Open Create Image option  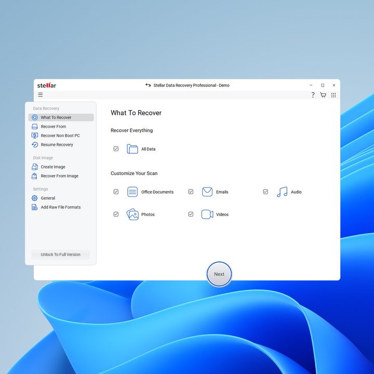click(x=61, y=167)
